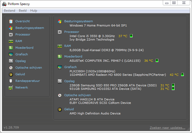
Task: Click the motherboard icon in summary panel
Action: tap(60, 56)
